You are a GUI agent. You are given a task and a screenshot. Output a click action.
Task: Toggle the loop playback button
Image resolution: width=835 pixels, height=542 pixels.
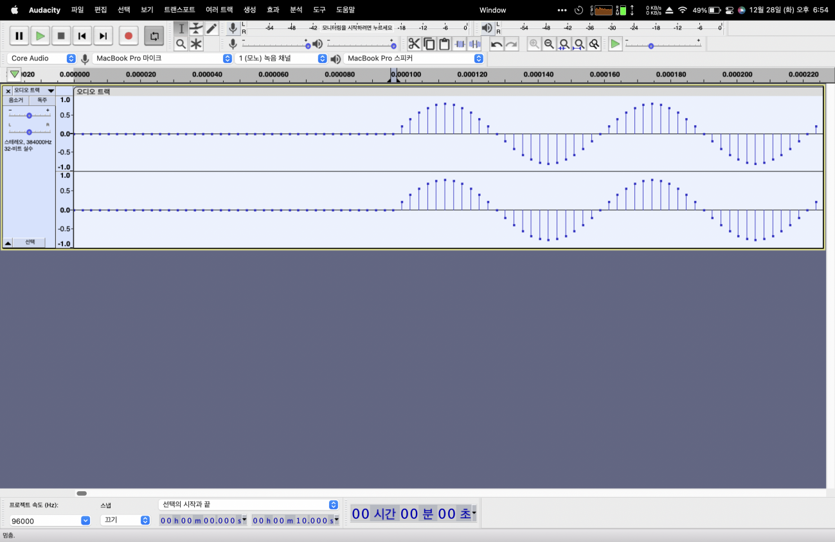[154, 36]
